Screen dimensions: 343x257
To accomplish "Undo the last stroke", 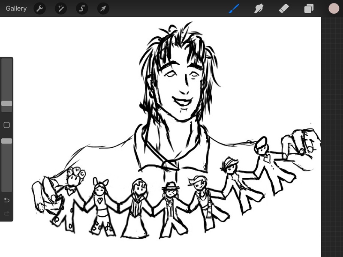I will point(6,200).
